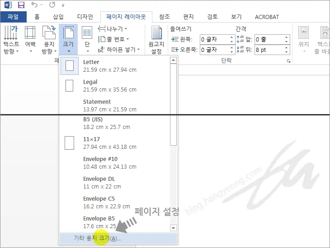The height and width of the screenshot is (248, 330).
Task: Switch to the 참조 tab
Action: point(165,17)
